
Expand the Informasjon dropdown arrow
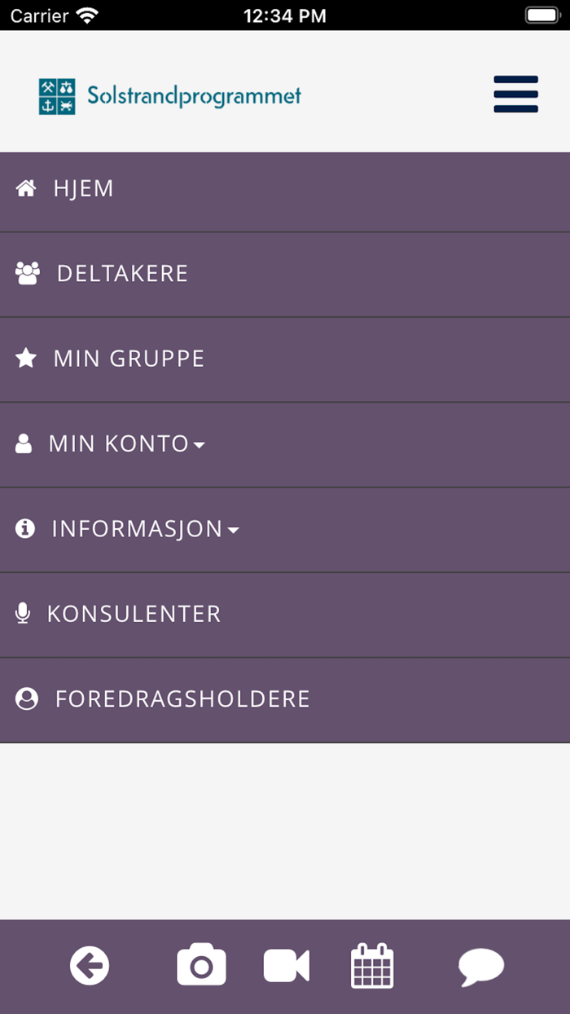[x=234, y=531]
